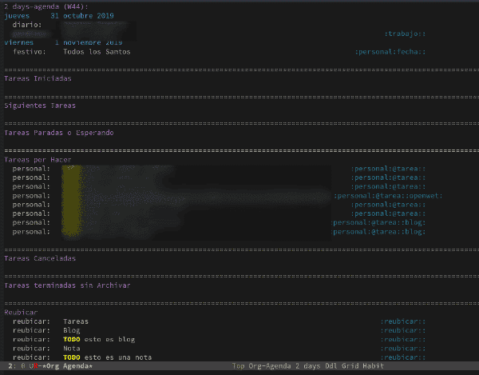Click '*Org Agenda*' buffer name in mode line
Viewport: 479px width, 375px height.
click(x=68, y=366)
